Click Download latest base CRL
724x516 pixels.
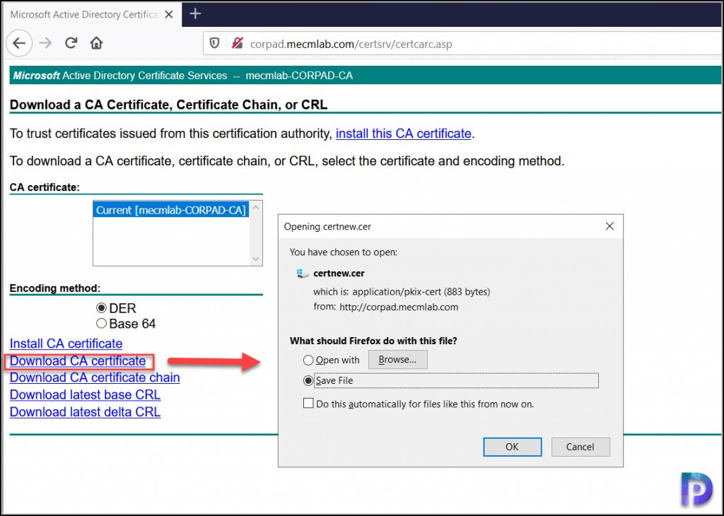(85, 395)
